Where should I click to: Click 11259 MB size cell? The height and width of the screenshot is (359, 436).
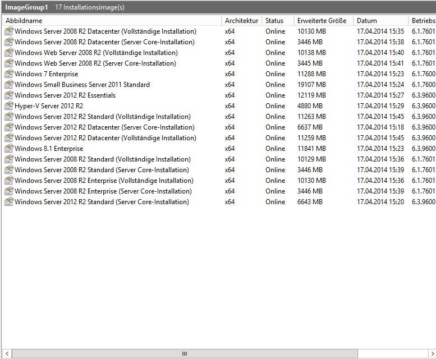(x=311, y=138)
